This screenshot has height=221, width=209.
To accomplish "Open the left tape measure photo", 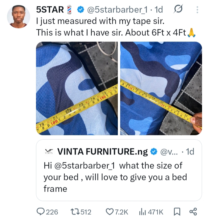I will 77,88.
